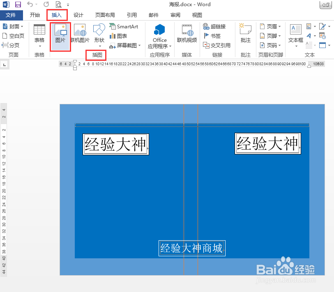Viewport: 334px width, 292px height.
Task: Open print preview from quick access toolbar
Action: 58,5
